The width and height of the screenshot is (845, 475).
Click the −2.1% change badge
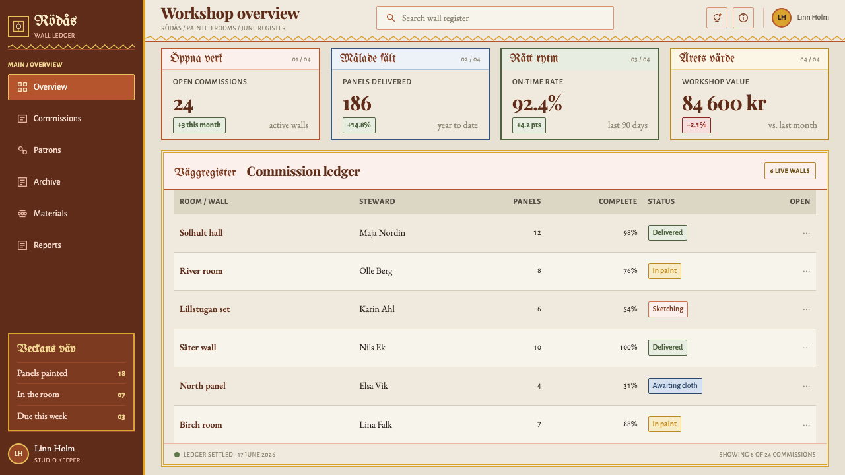tap(696, 125)
